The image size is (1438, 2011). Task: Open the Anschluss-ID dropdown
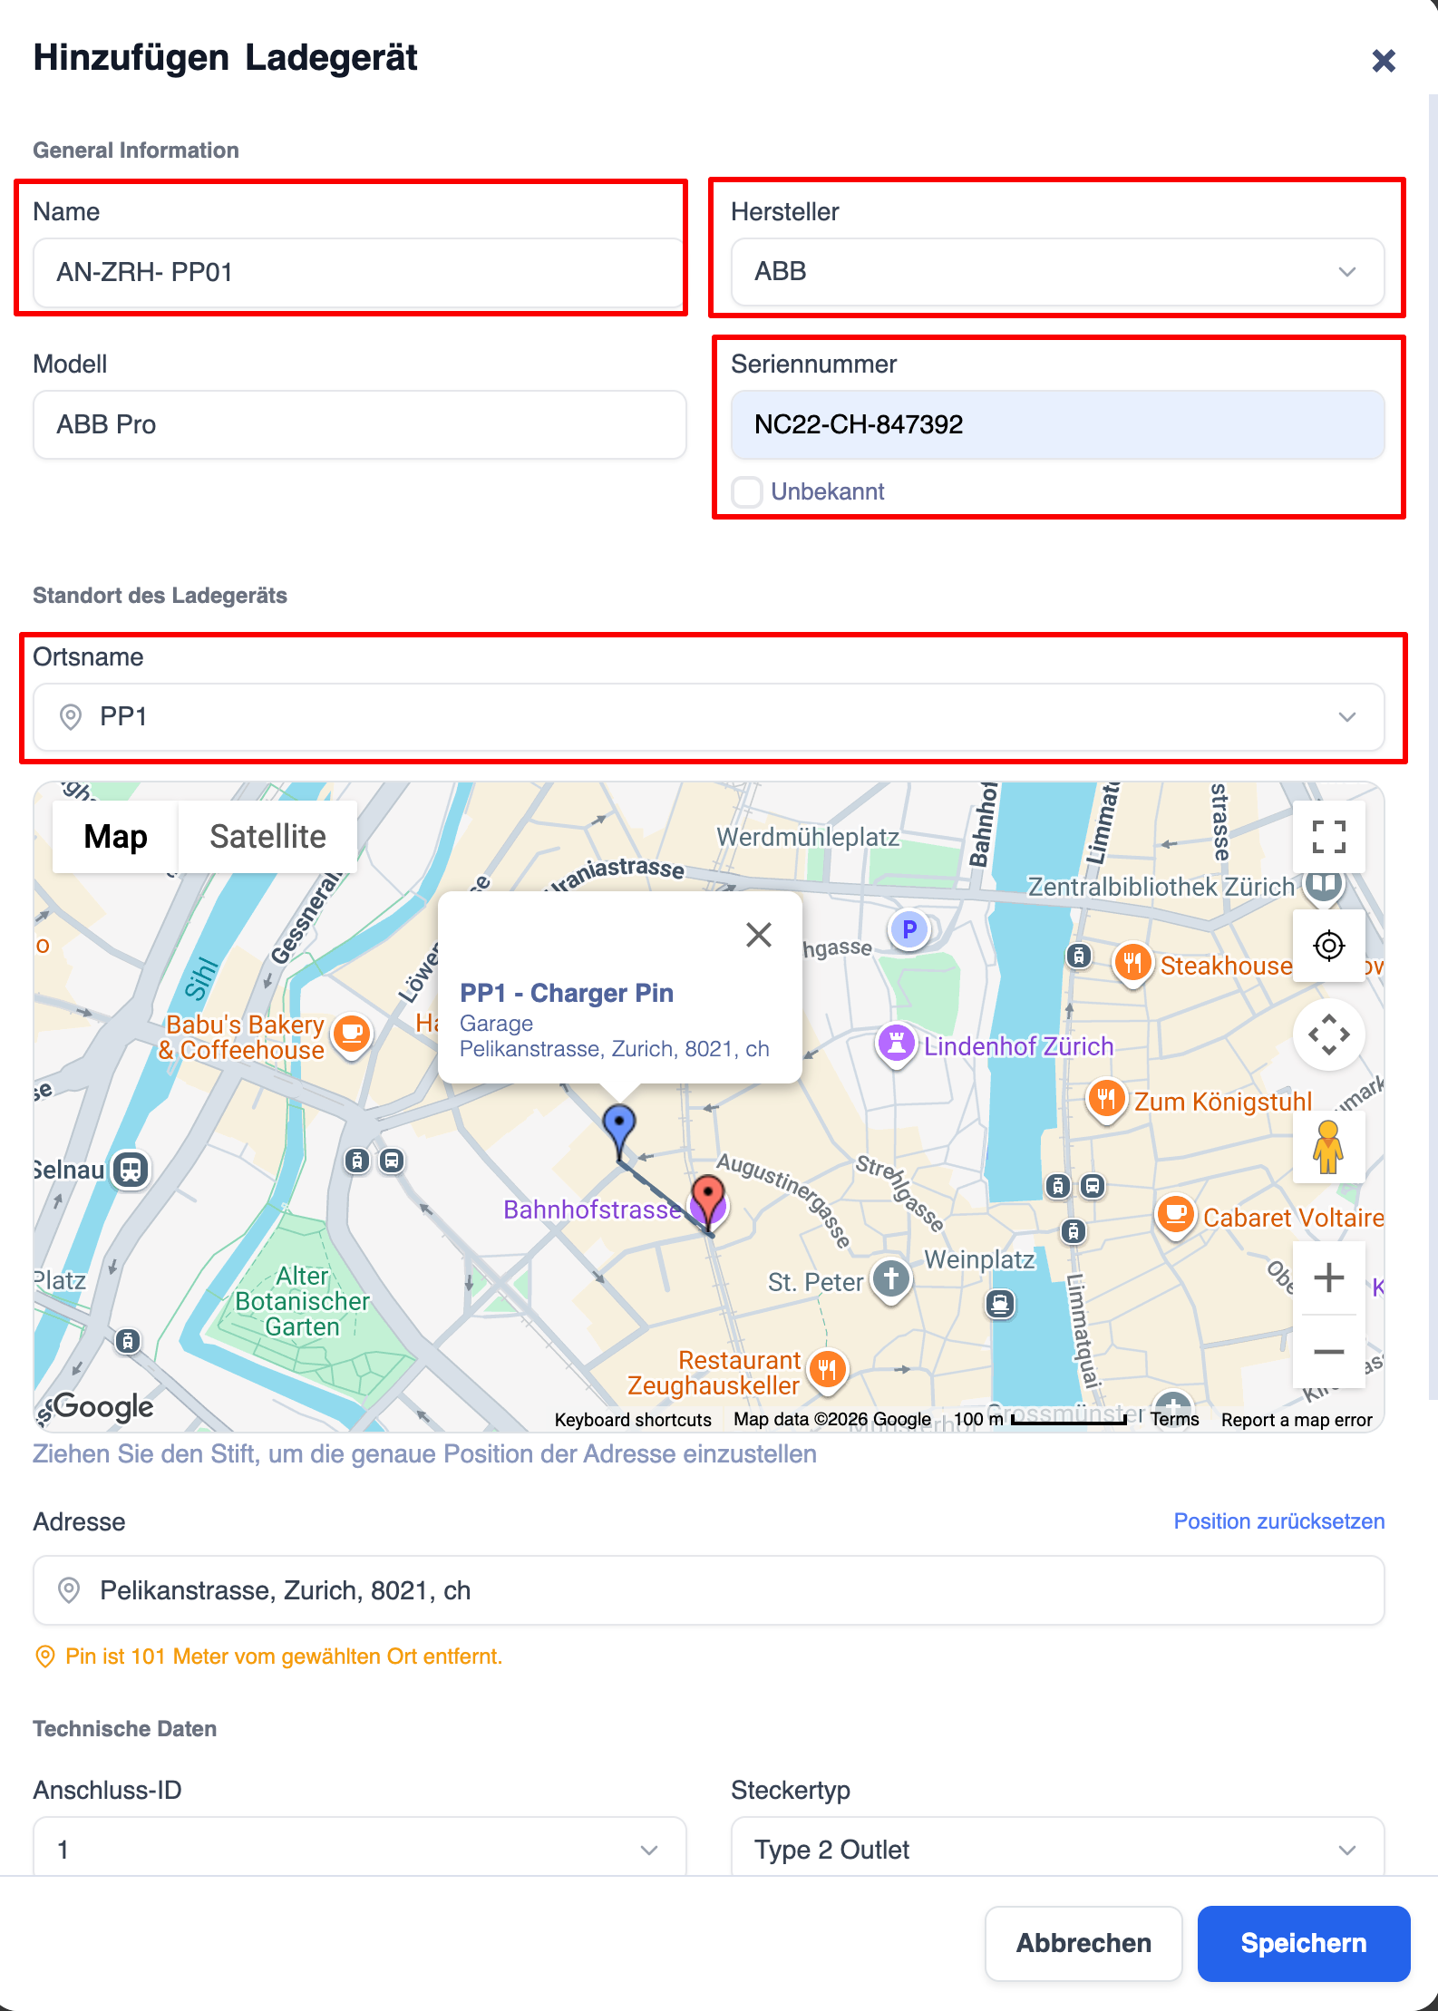click(359, 1848)
